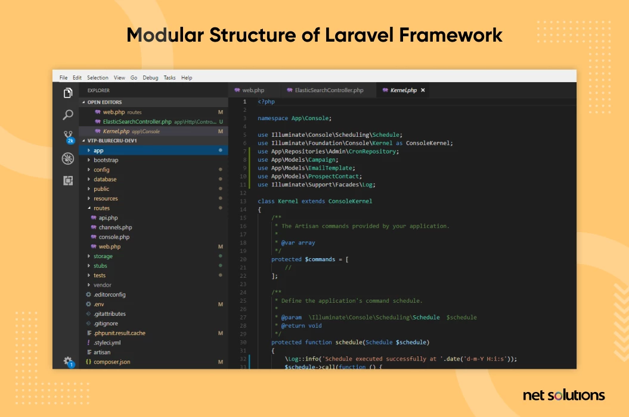Open the Source Control view showing 2k changes
The height and width of the screenshot is (417, 629).
click(67, 136)
